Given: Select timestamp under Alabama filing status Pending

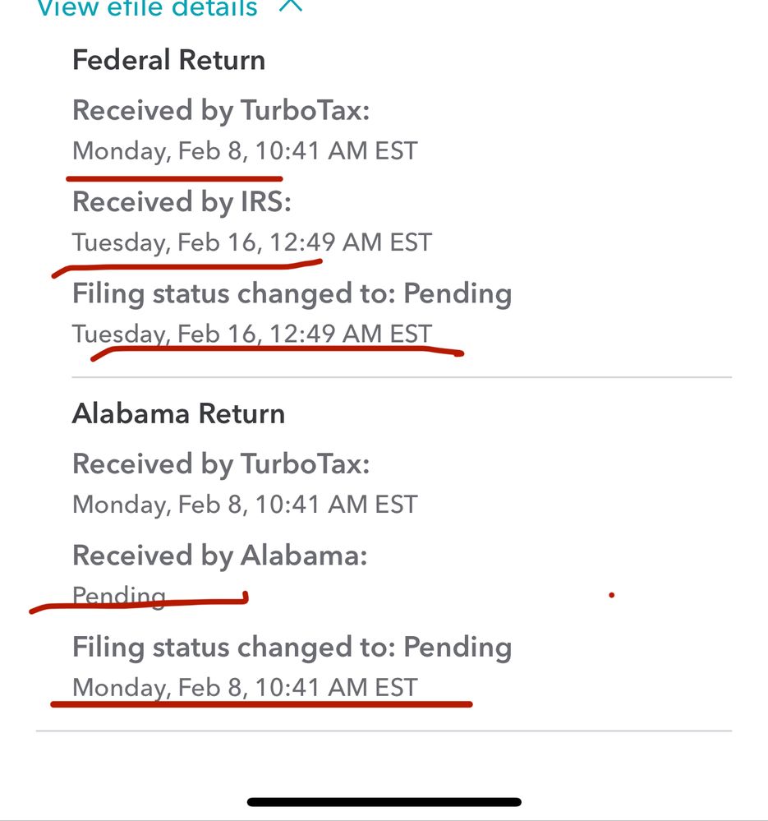Looking at the screenshot, I should pos(245,688).
